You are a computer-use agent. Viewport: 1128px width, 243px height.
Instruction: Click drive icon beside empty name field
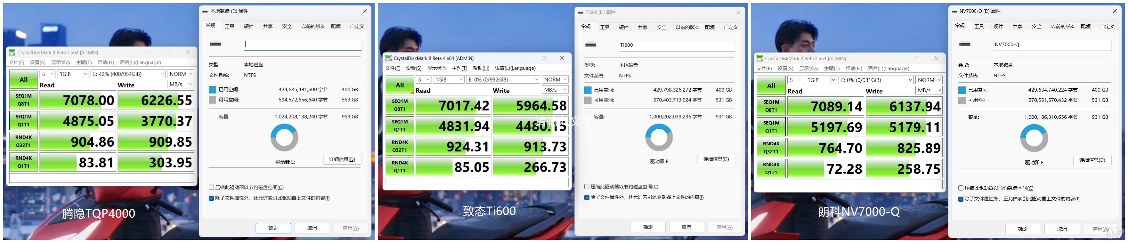click(x=215, y=44)
